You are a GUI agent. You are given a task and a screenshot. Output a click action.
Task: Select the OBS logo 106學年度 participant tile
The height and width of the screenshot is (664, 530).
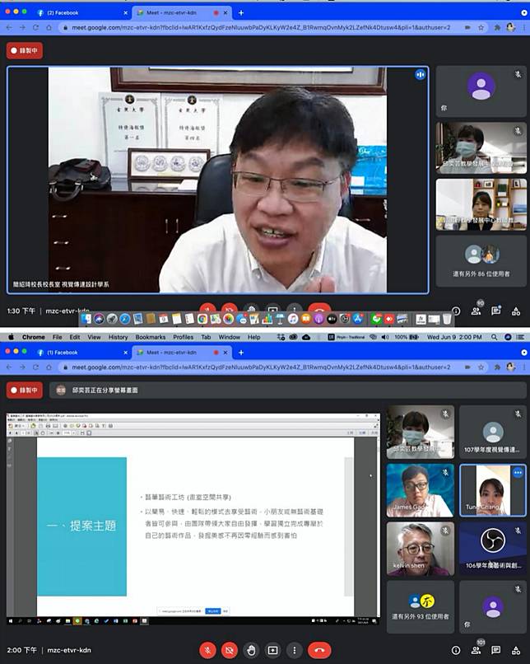[x=493, y=549]
